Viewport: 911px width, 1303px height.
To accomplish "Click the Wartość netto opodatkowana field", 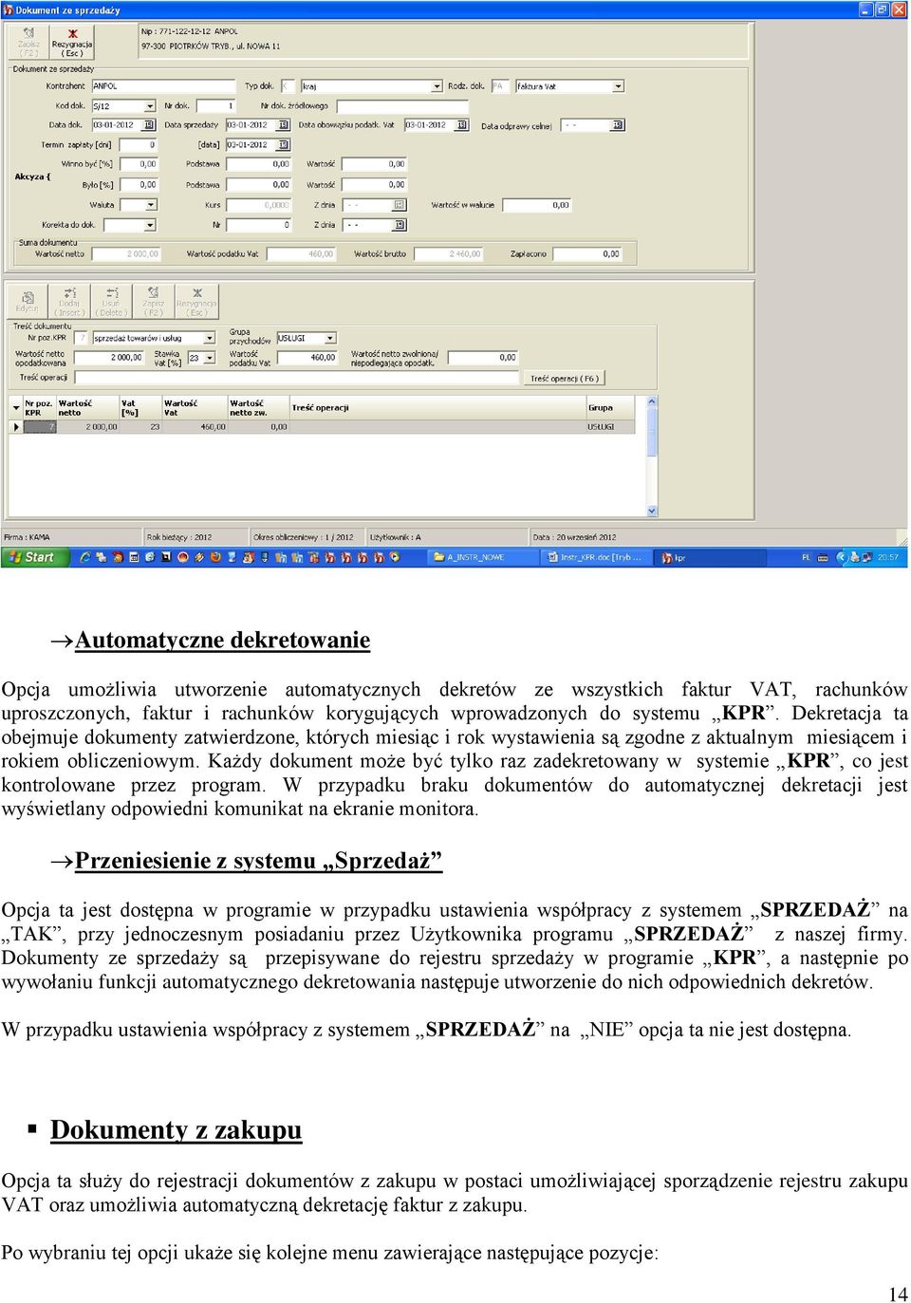I will point(109,358).
